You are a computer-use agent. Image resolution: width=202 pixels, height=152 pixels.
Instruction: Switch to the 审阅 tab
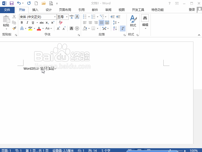pos(108,10)
